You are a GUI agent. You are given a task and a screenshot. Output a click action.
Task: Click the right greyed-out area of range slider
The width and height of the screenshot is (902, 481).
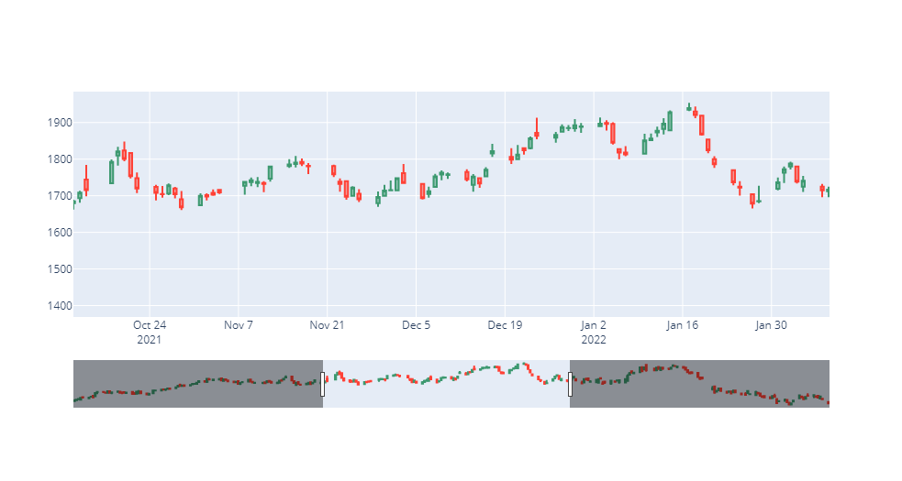click(x=699, y=384)
